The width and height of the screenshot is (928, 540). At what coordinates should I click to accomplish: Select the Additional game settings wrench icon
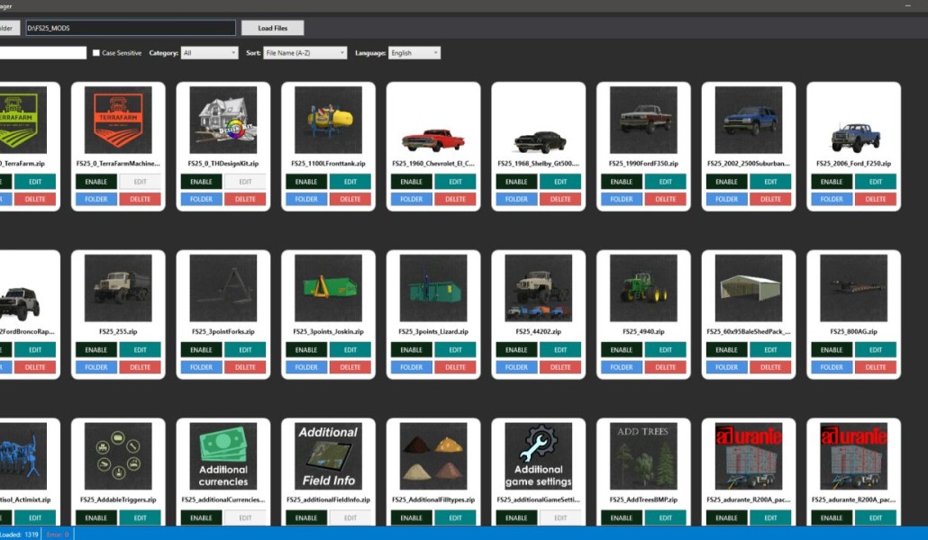click(x=538, y=456)
